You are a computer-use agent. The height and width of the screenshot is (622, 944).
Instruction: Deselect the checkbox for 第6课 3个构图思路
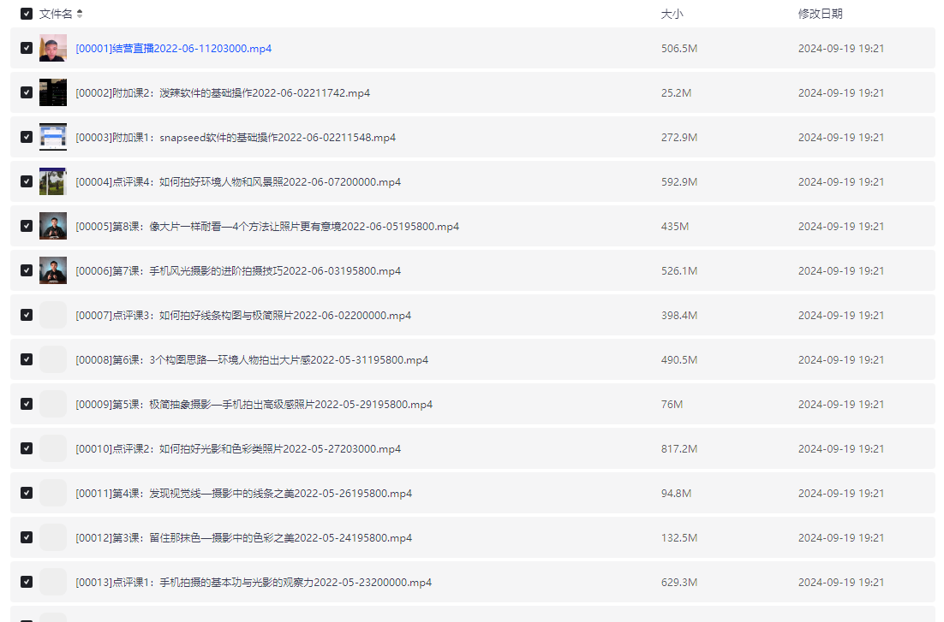27,359
